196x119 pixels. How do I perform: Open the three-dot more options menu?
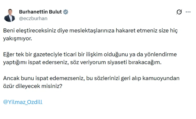[188, 12]
